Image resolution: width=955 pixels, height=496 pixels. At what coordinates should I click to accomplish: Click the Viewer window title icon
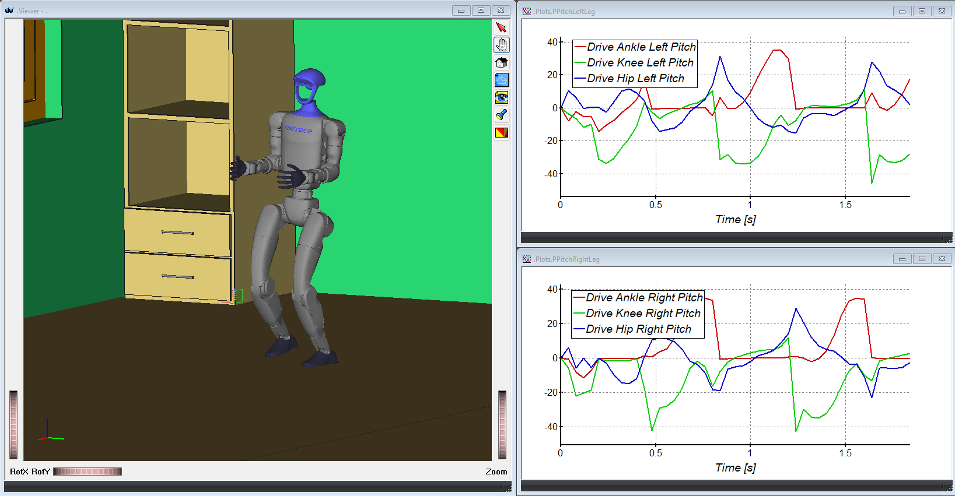(x=9, y=10)
